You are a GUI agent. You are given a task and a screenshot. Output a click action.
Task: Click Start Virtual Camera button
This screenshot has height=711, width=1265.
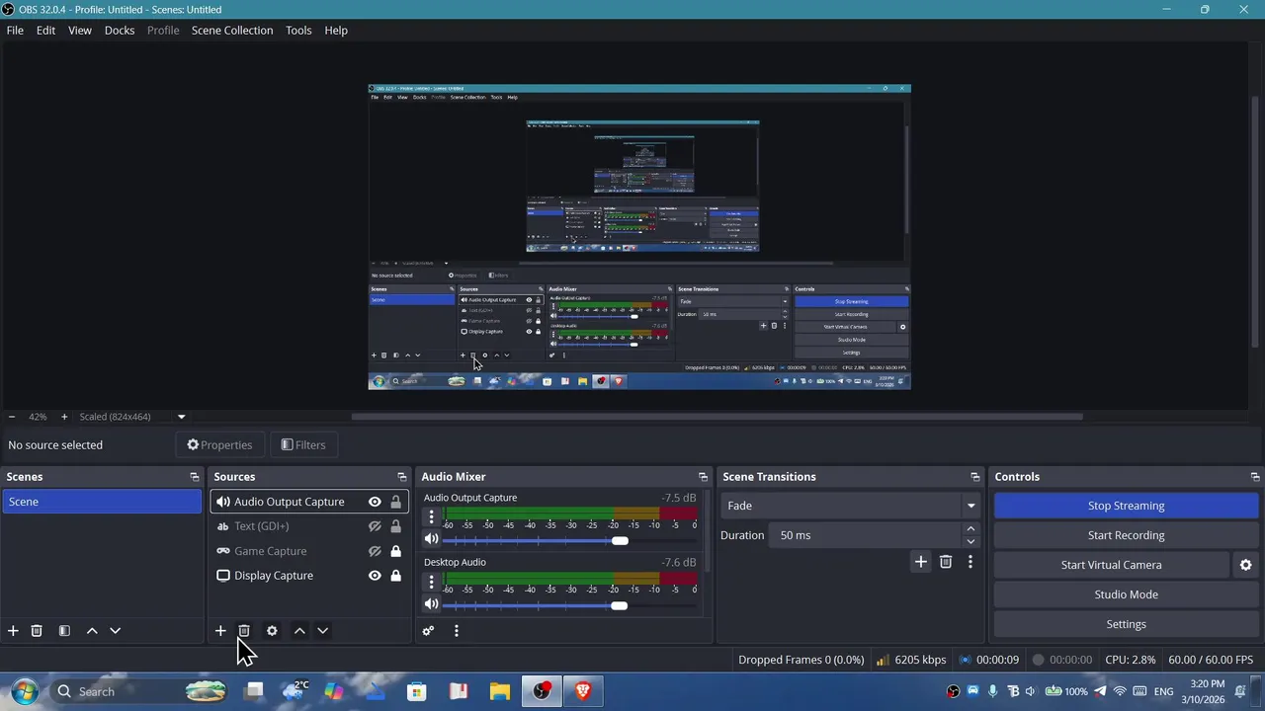[x=1111, y=565]
